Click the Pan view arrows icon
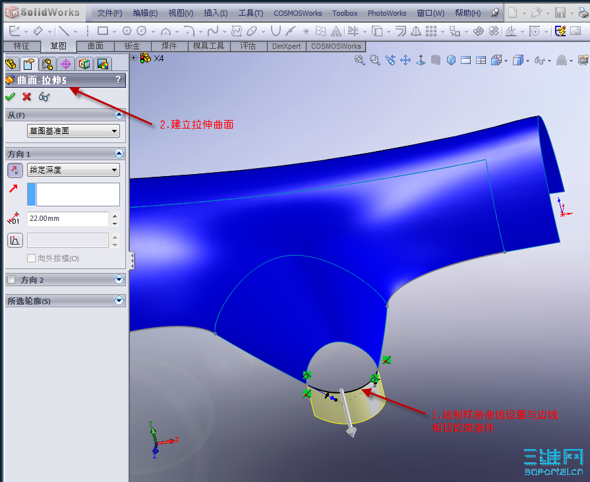The width and height of the screenshot is (590, 482). [x=405, y=60]
